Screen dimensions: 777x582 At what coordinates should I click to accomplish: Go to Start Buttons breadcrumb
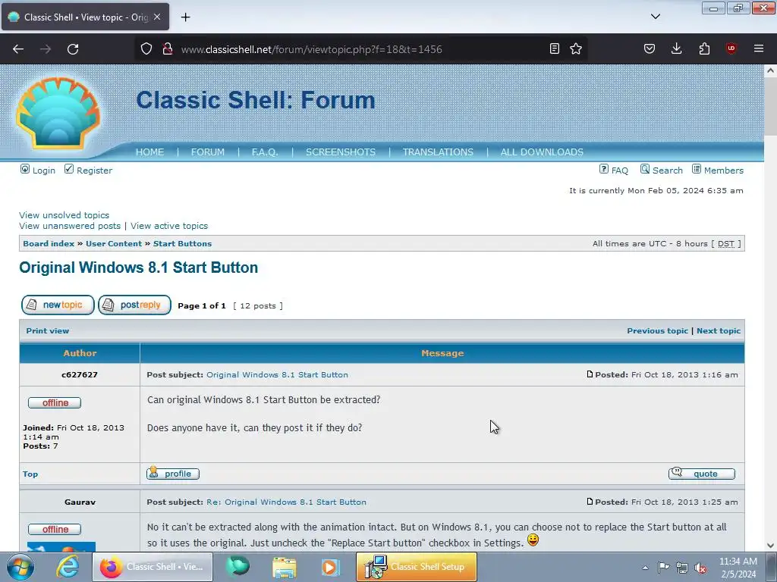tap(182, 243)
